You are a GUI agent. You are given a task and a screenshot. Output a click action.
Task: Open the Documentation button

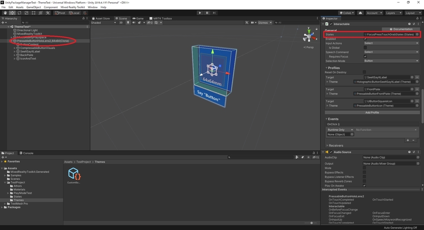click(x=401, y=29)
